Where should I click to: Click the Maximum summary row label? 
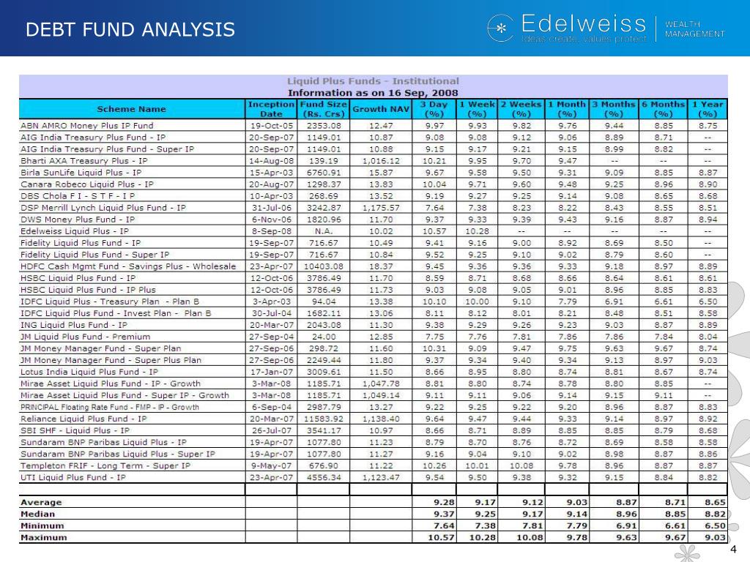[43, 538]
